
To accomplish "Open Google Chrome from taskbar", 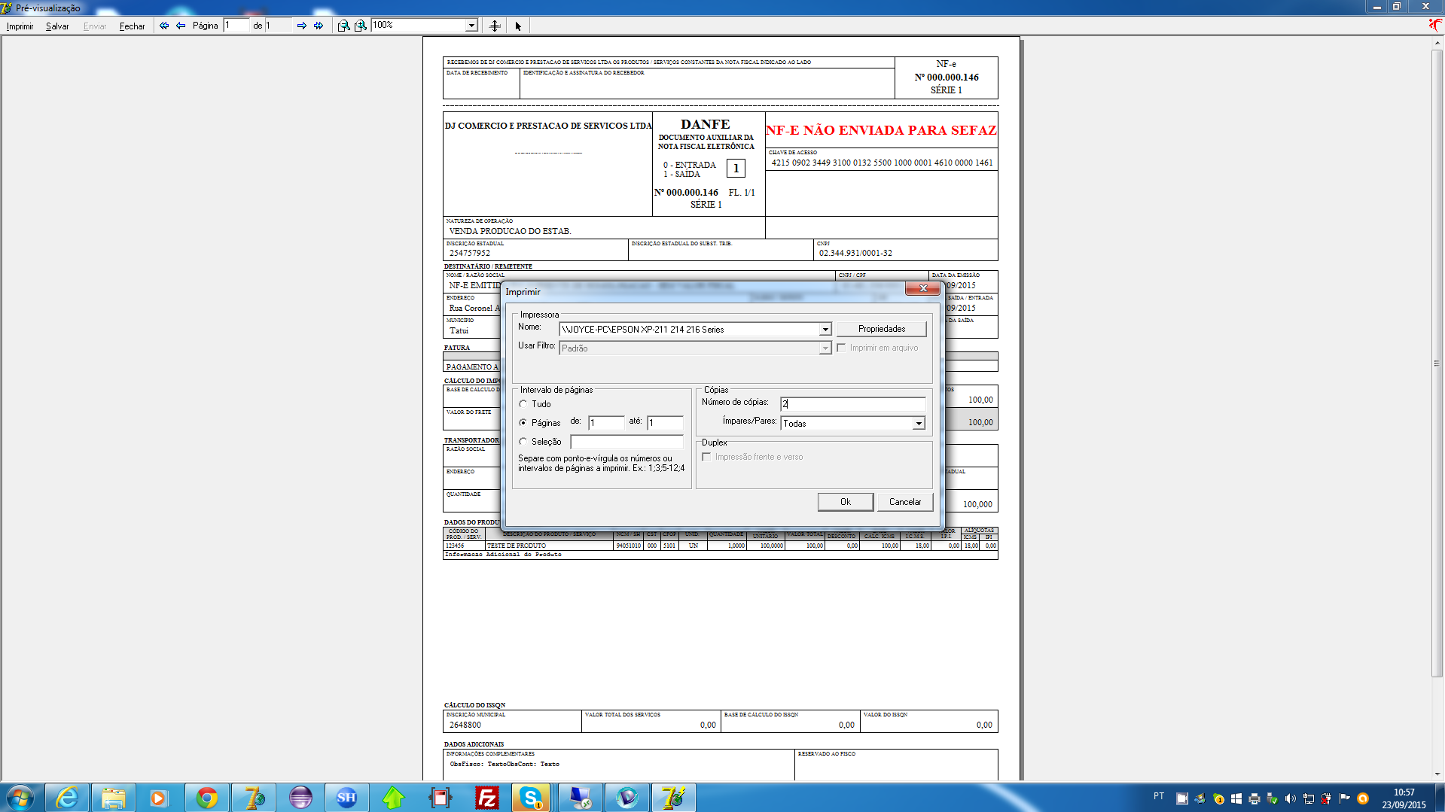I will (x=207, y=798).
